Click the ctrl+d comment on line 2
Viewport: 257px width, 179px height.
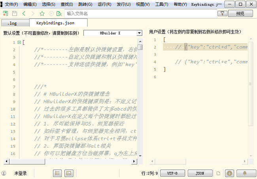coord(211,47)
